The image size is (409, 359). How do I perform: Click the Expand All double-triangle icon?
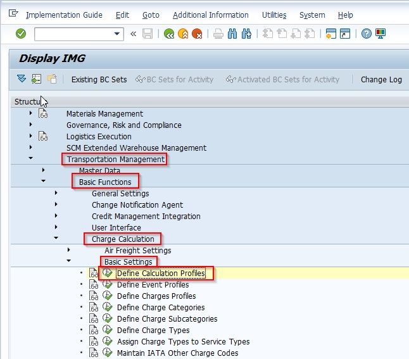point(22,79)
